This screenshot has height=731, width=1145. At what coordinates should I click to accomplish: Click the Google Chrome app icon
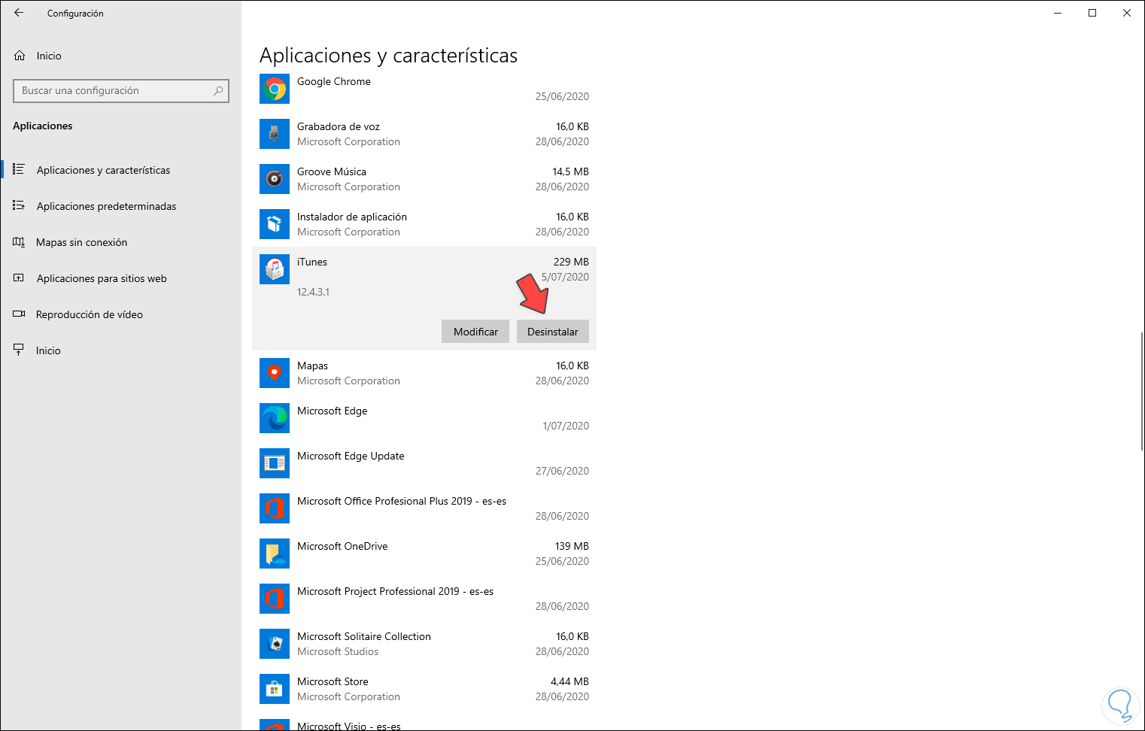275,89
